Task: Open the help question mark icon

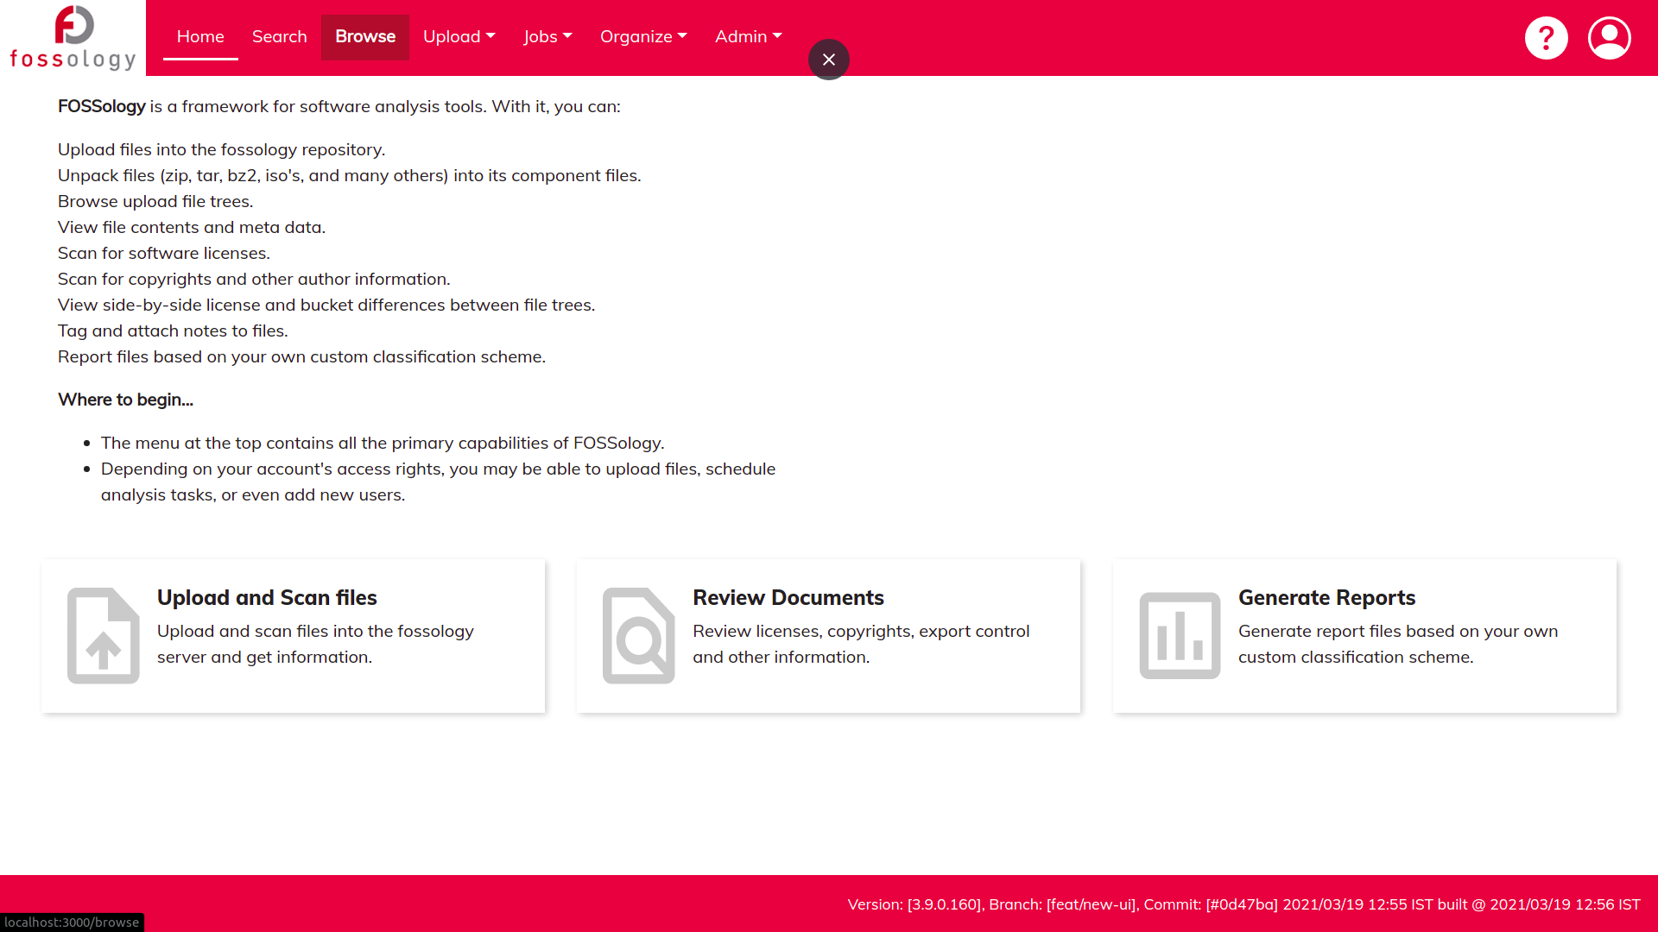Action: tap(1546, 38)
